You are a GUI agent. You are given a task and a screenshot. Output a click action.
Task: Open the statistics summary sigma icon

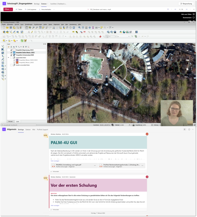pyautogui.click(x=93, y=28)
